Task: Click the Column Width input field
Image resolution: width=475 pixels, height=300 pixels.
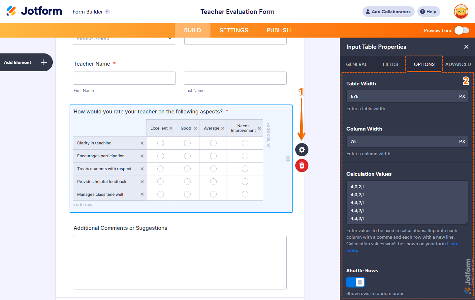Action: [x=401, y=141]
